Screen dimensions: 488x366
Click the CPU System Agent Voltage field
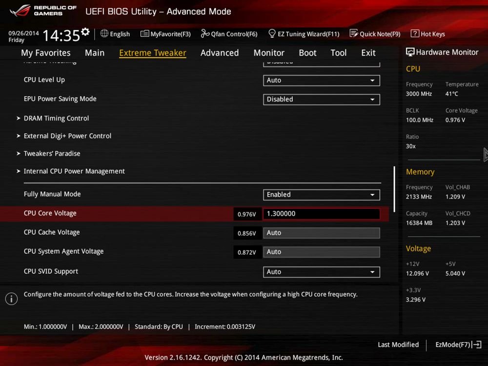point(322,252)
